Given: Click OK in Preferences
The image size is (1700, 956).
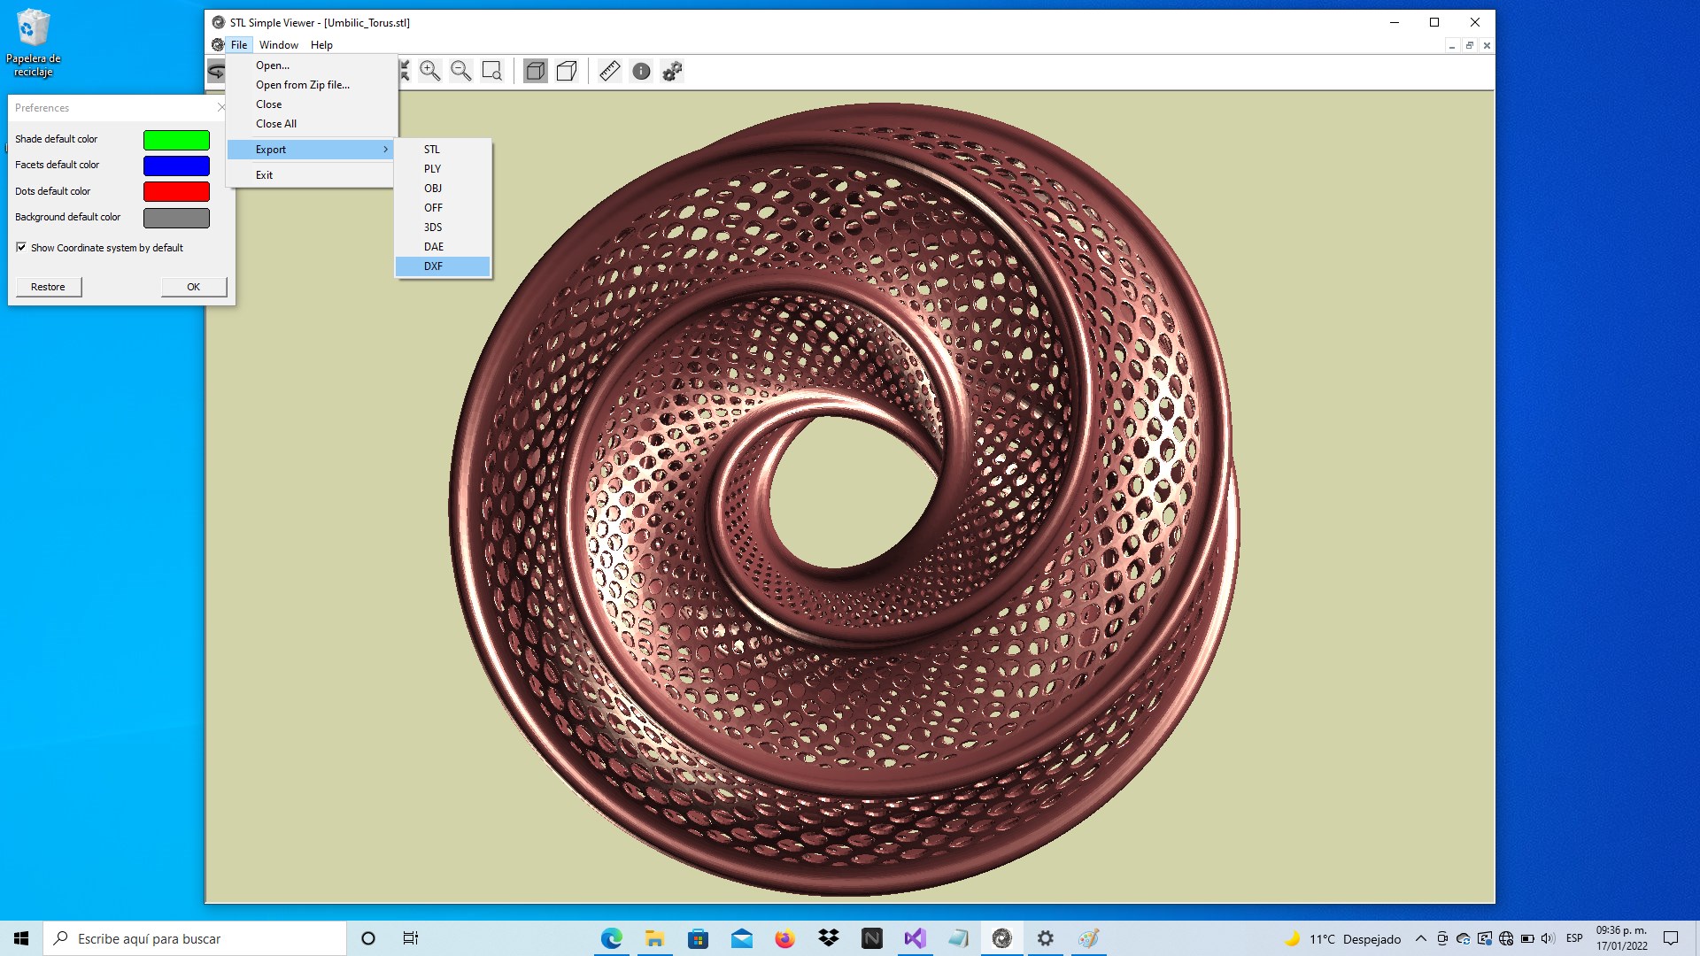Looking at the screenshot, I should pyautogui.click(x=194, y=287).
